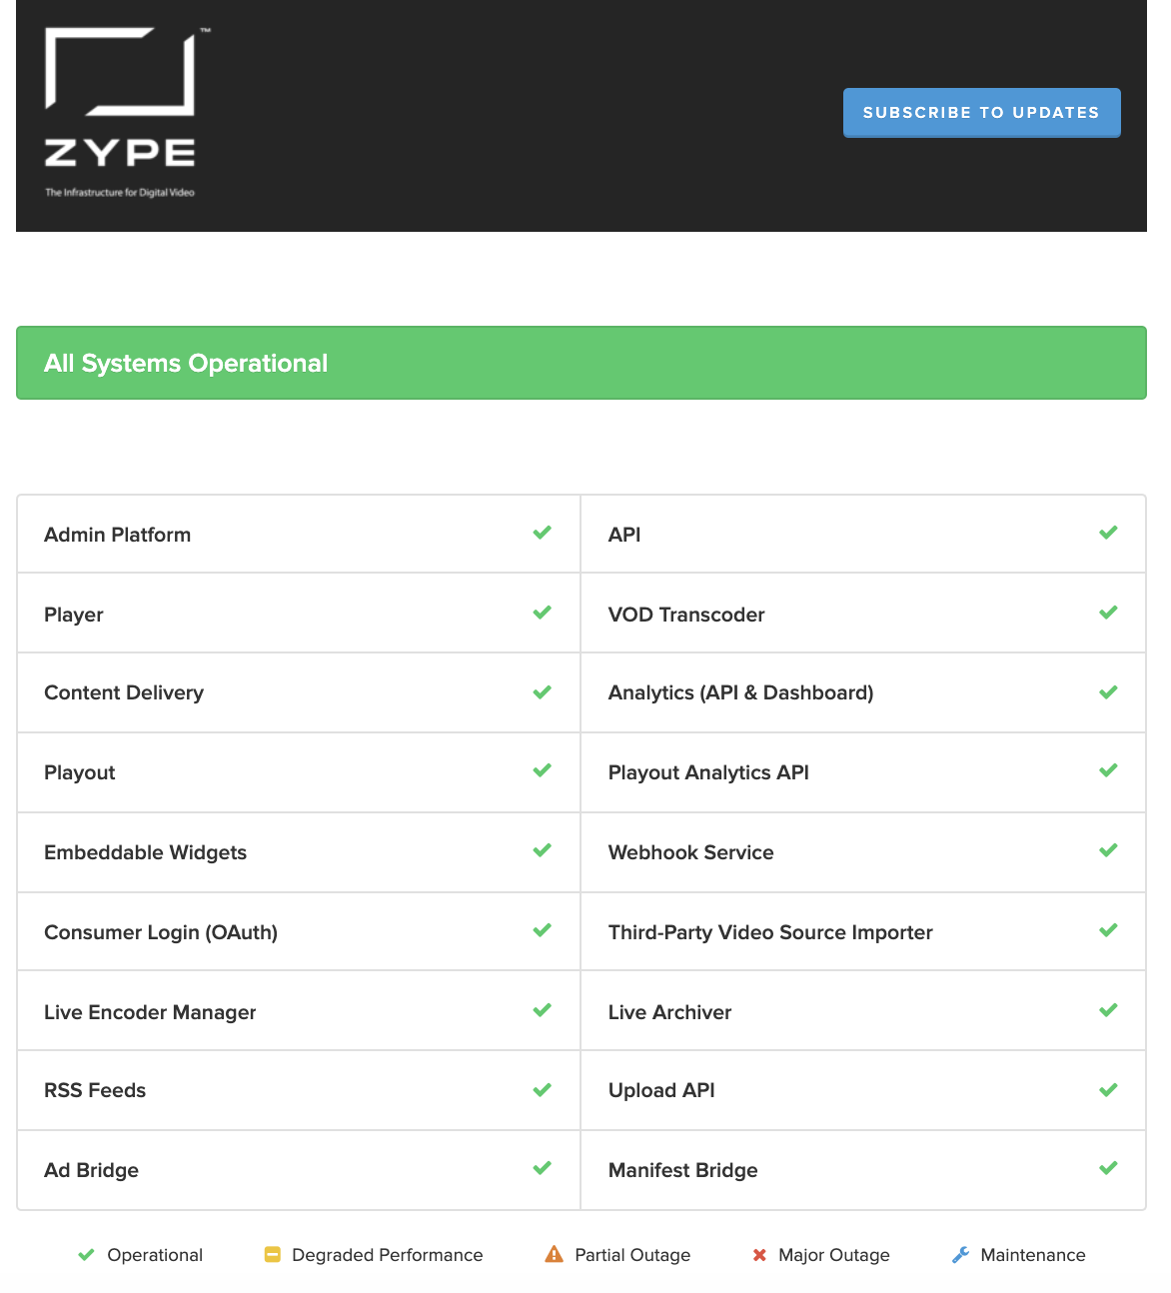The width and height of the screenshot is (1171, 1293).
Task: Click the yellow Degraded Performance legend icon
Action: point(272,1254)
